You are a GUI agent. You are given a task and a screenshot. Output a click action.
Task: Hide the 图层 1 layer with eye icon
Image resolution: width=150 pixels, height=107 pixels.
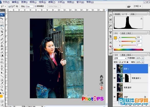tap(114, 68)
